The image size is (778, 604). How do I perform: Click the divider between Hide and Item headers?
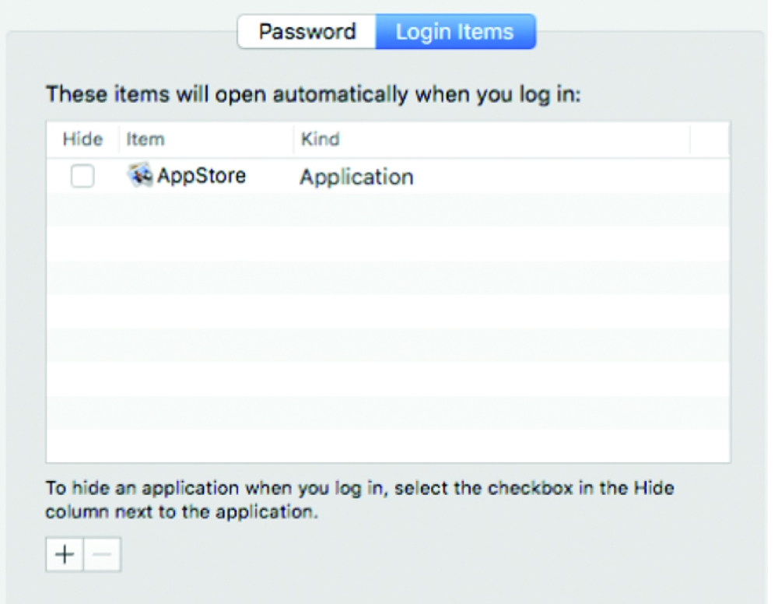pos(117,140)
